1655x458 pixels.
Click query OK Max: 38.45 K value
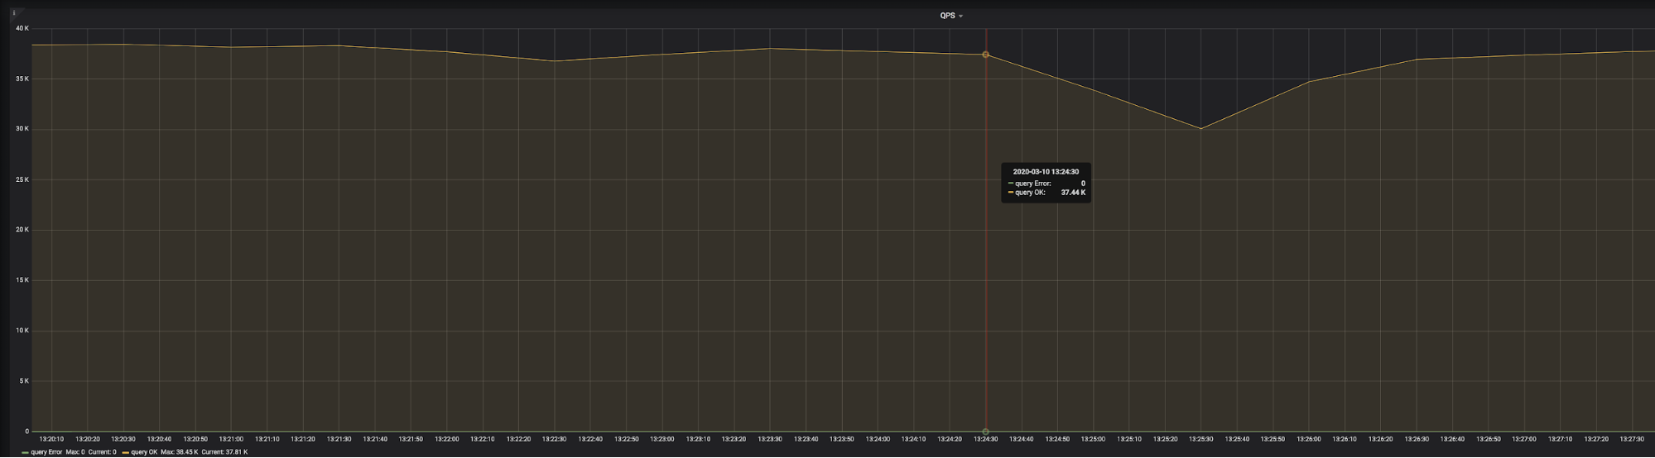coord(179,452)
